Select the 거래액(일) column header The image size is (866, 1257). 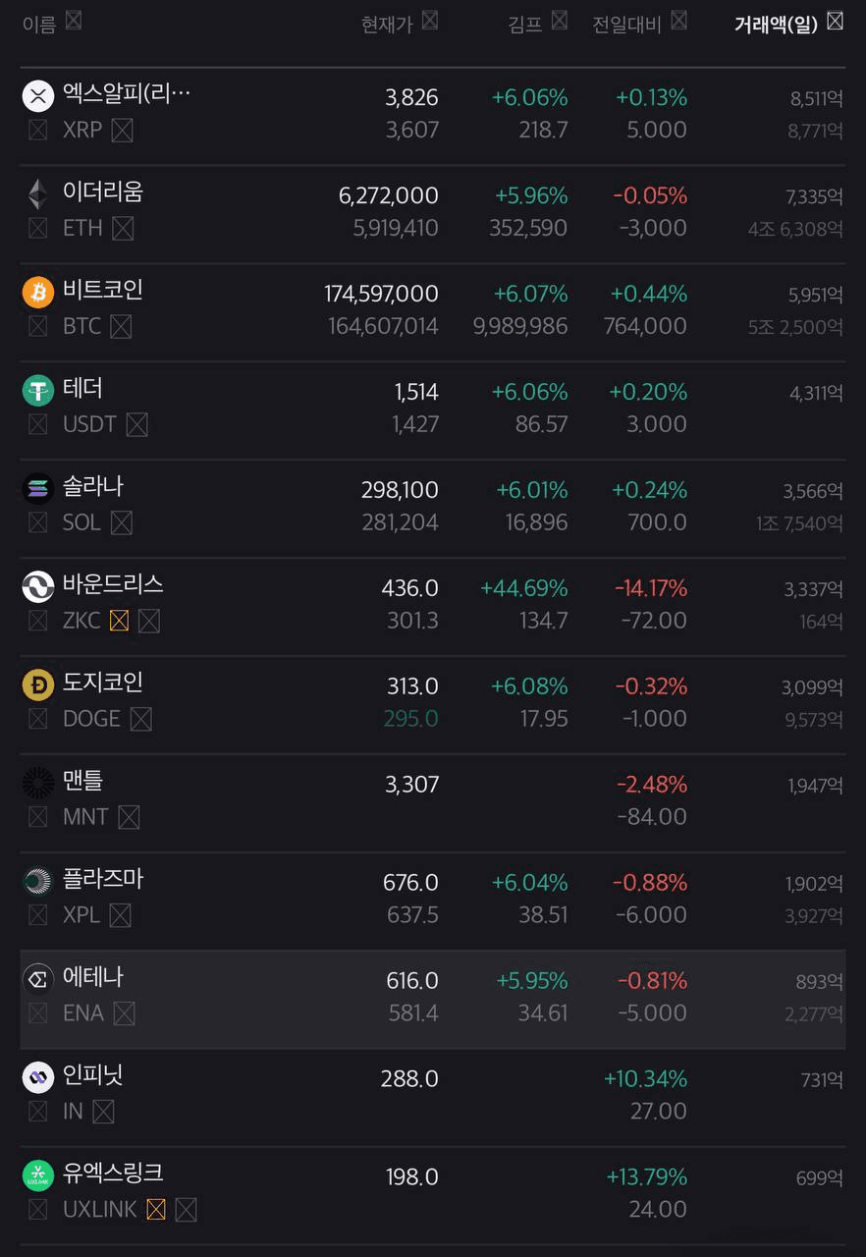coord(776,25)
